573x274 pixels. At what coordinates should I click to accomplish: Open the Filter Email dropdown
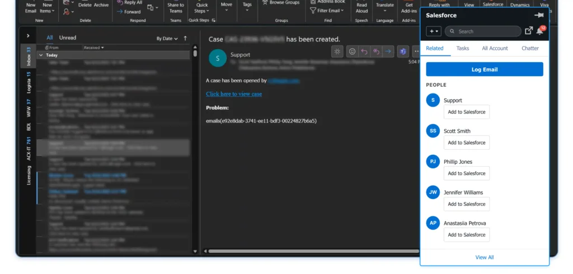[x=327, y=11]
